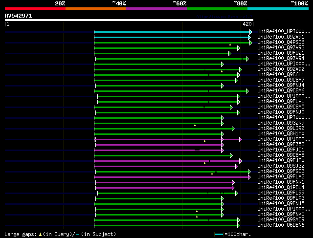
Task: Click the yellow gap marker under Q93ZK9 bar
Action: coord(195,125)
